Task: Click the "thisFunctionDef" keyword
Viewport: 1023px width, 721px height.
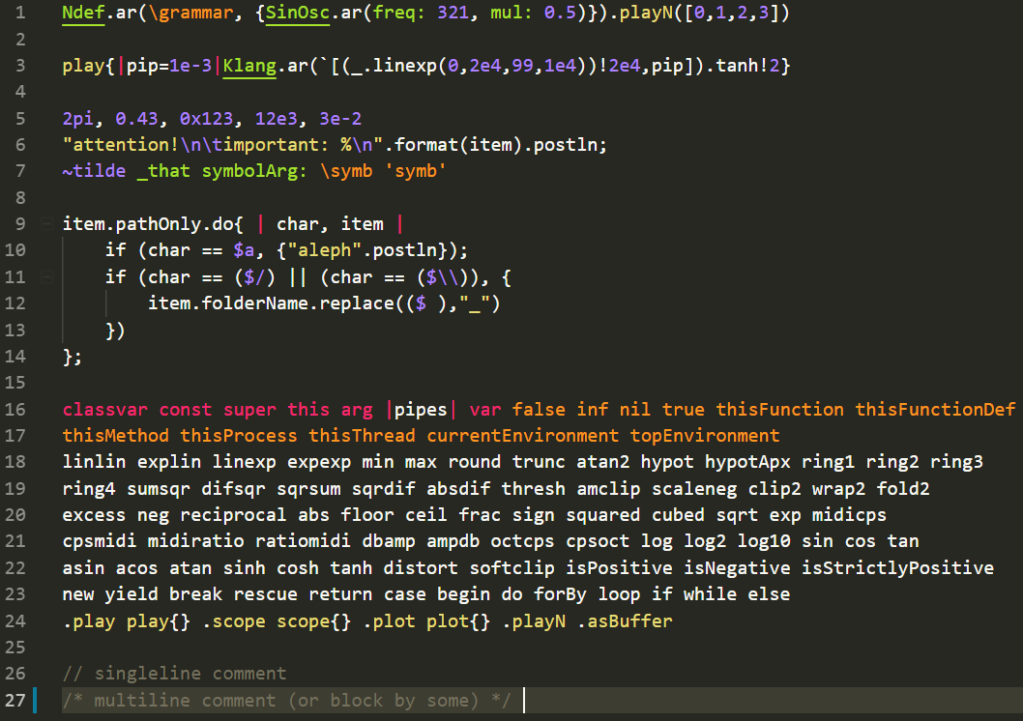Action: [935, 410]
